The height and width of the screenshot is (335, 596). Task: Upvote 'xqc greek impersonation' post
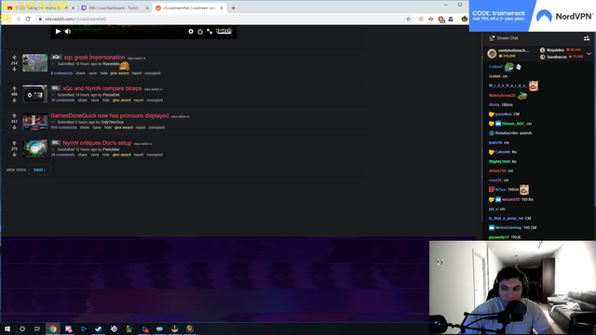[x=15, y=58]
